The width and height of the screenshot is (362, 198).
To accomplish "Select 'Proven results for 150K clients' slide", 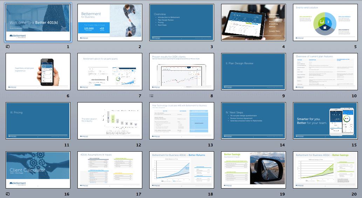I will [x=182, y=72].
